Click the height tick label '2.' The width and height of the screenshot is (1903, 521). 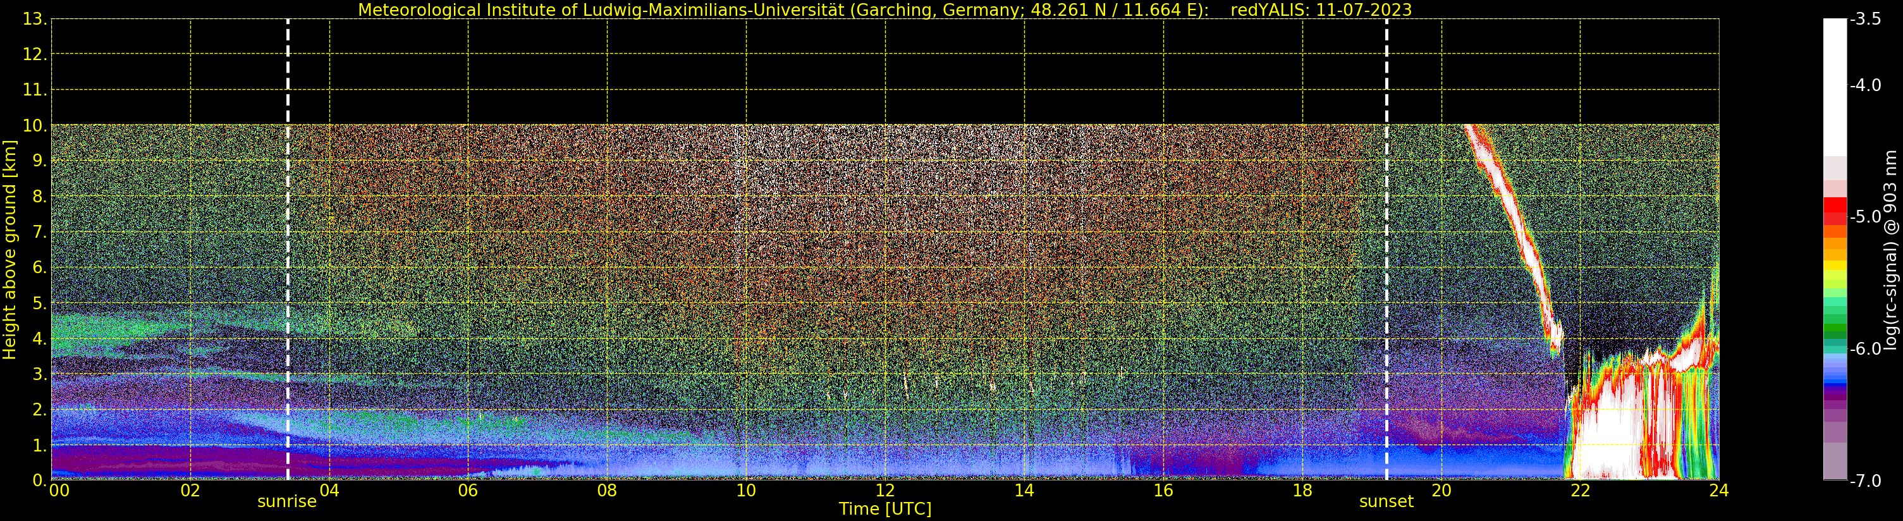[x=39, y=410]
